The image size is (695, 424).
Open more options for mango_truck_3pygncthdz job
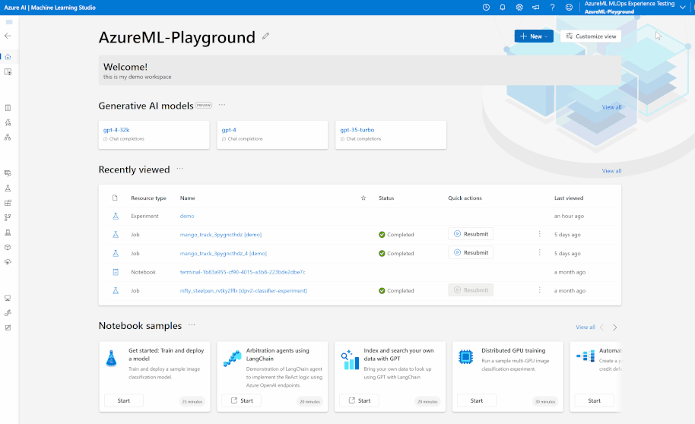coord(539,234)
